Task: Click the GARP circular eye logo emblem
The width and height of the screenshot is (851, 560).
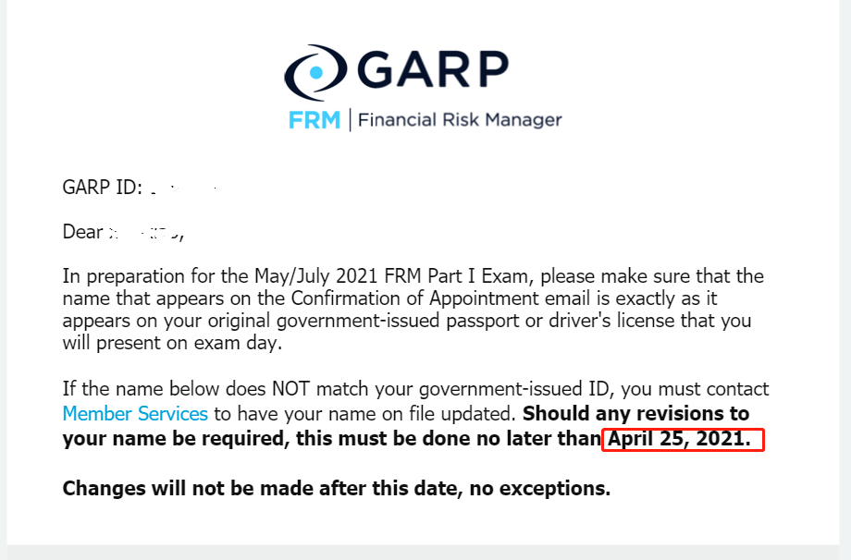Action: pyautogui.click(x=314, y=71)
